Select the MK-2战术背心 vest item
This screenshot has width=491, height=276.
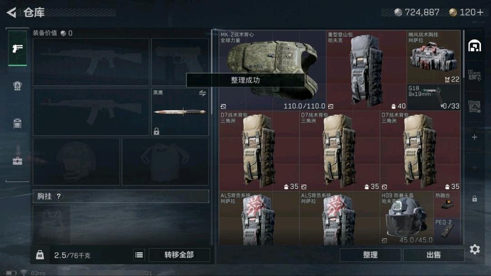[272, 70]
